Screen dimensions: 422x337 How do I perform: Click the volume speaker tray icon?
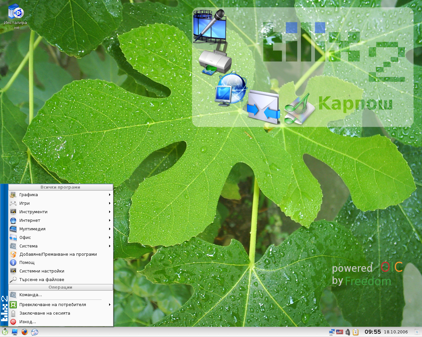pos(347,332)
